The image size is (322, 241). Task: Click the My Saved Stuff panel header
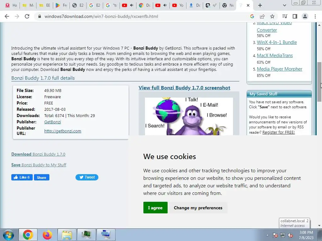pyautogui.click(x=279, y=94)
